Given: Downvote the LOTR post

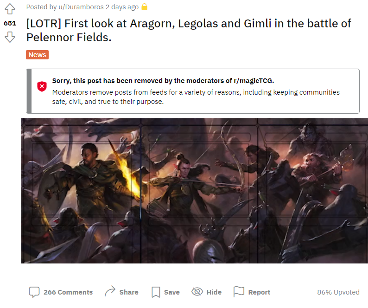Looking at the screenshot, I should point(10,37).
